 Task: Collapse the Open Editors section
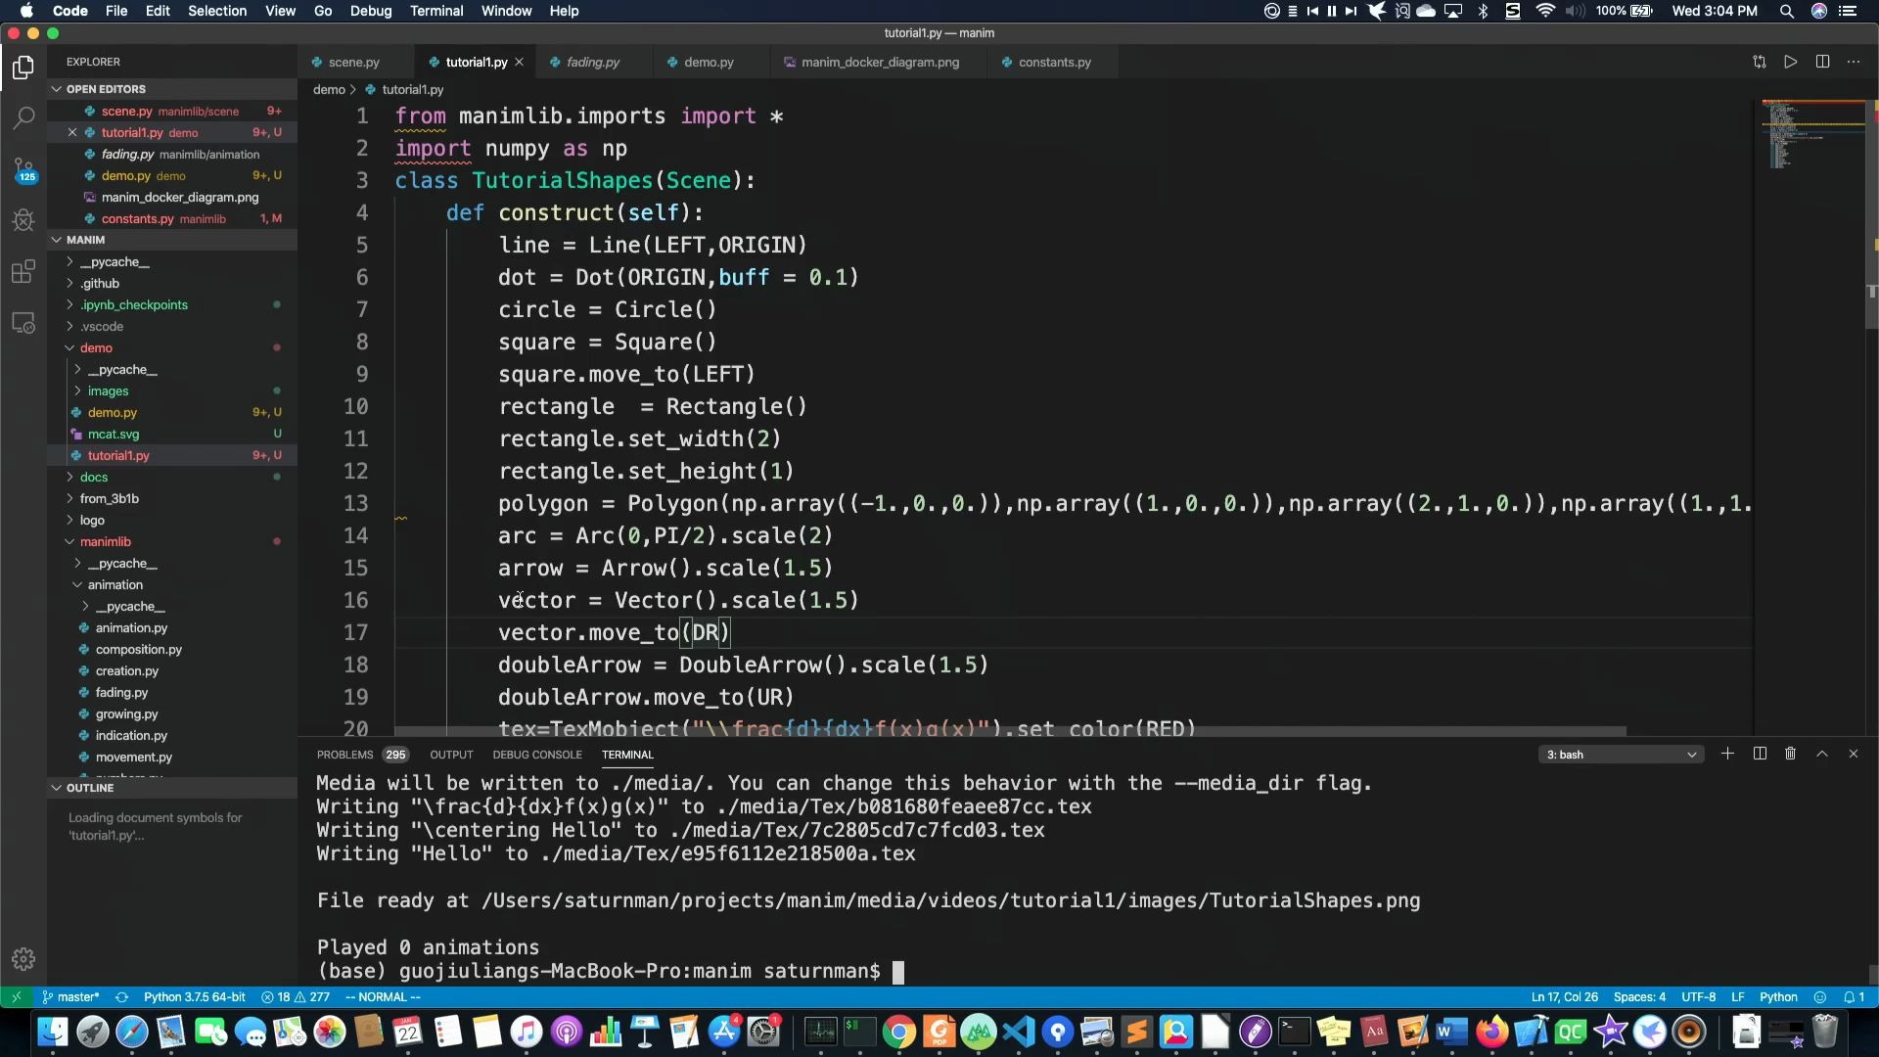click(172, 89)
